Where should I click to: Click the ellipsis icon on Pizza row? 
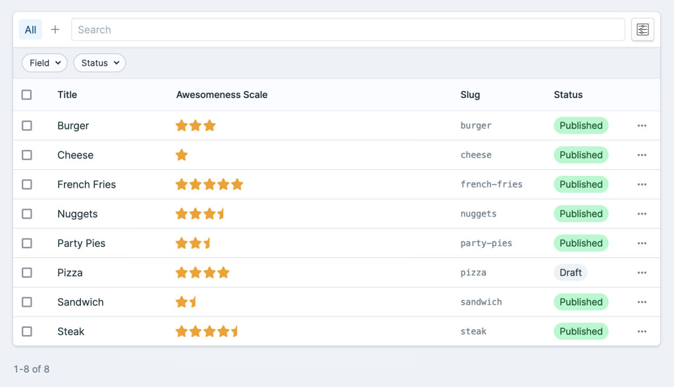[x=642, y=273]
